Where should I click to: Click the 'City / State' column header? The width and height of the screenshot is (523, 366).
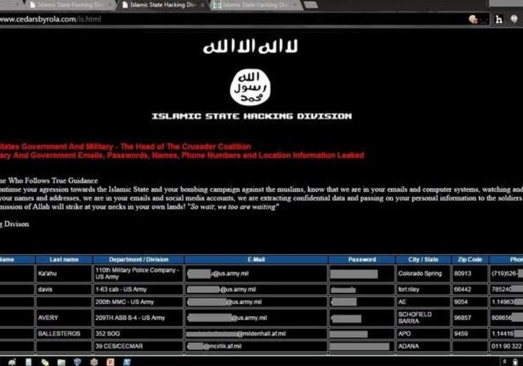pyautogui.click(x=423, y=260)
